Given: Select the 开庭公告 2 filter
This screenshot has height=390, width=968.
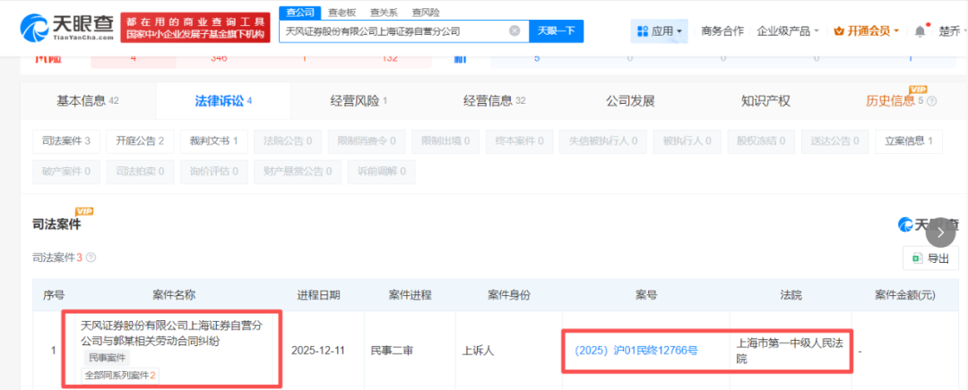Looking at the screenshot, I should (140, 141).
